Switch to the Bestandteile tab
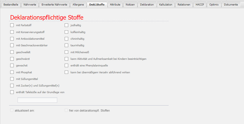This screenshot has height=124, width=244. 11,5
